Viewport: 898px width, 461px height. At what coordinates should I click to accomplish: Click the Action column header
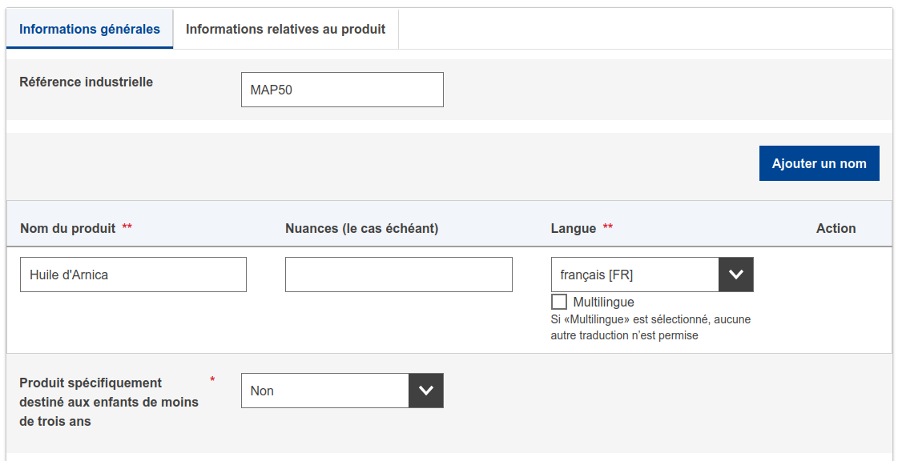click(x=836, y=228)
